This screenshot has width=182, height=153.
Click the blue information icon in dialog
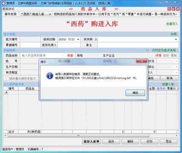click(50, 76)
